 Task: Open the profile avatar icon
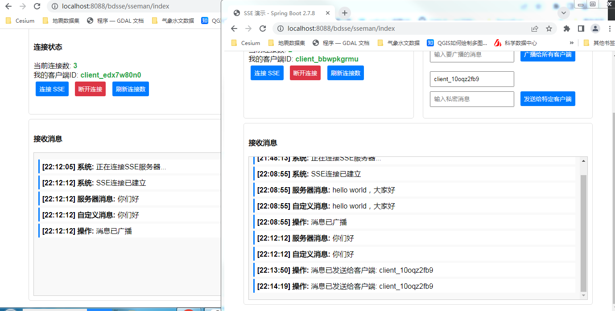pyautogui.click(x=595, y=29)
